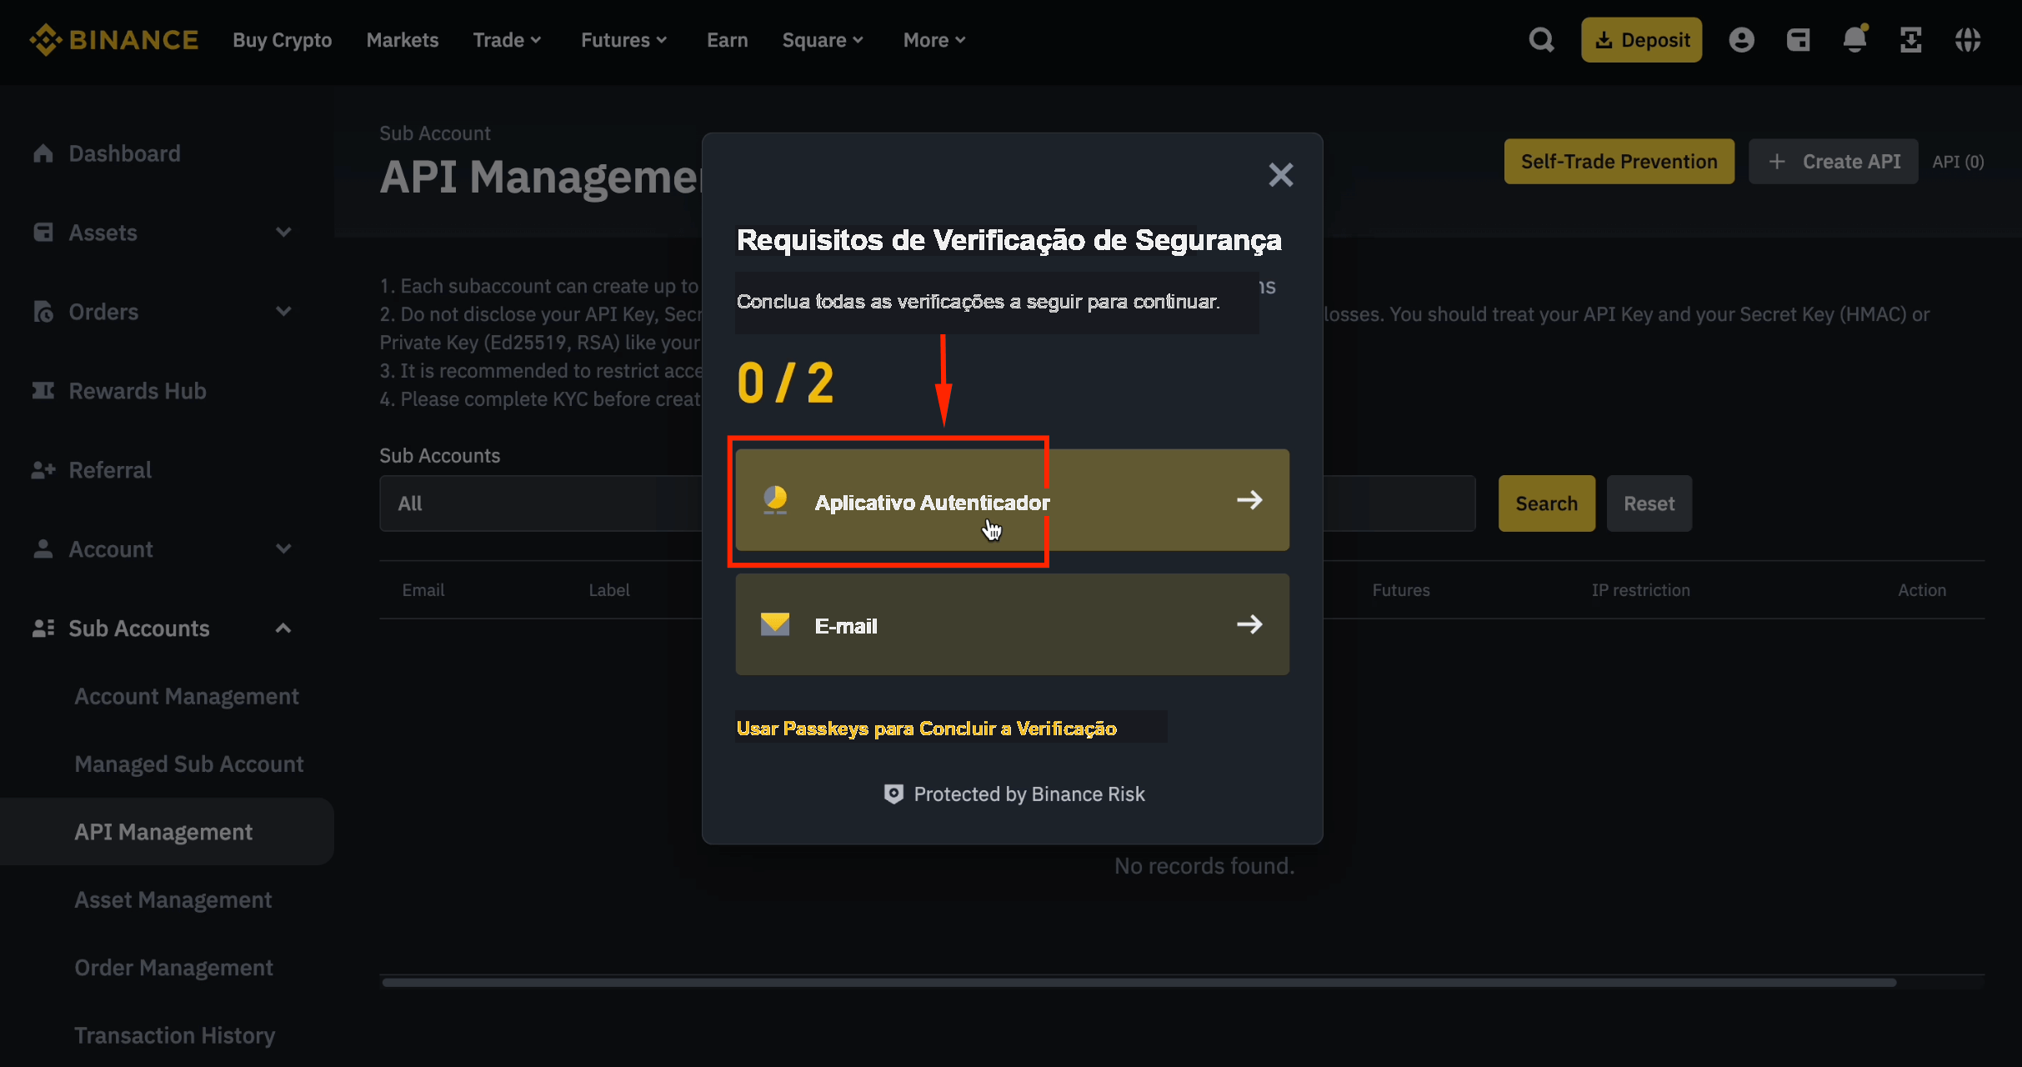Go to Managed Sub Account in sidebar
Image resolution: width=2022 pixels, height=1067 pixels.
coord(189,764)
